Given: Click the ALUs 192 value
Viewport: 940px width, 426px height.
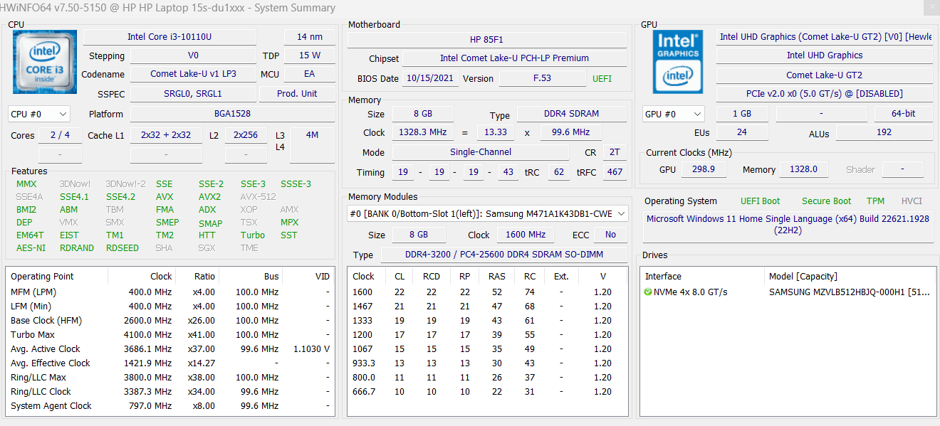Looking at the screenshot, I should point(884,132).
